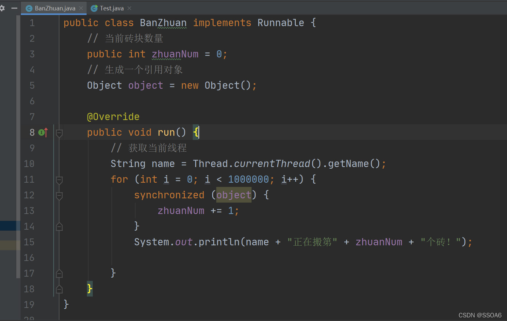
Task: Collapse the for loop fold on line 11
Action: pos(59,180)
